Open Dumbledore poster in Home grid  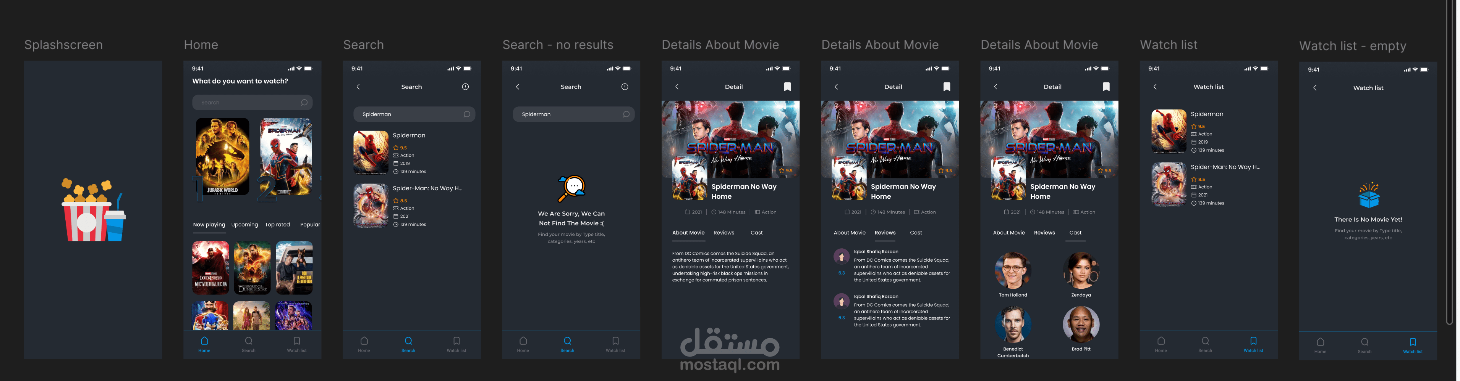click(x=252, y=268)
